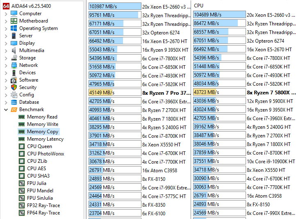Click the CPU column header
Image resolution: width=296 pixels, height=219 pixels.
pos(198,6)
